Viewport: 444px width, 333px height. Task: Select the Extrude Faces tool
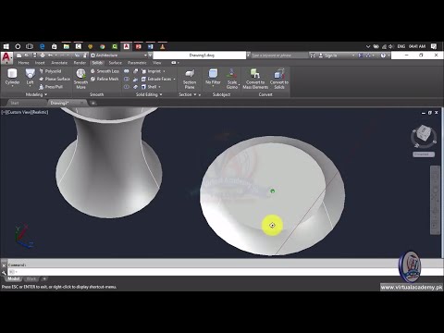(x=156, y=79)
